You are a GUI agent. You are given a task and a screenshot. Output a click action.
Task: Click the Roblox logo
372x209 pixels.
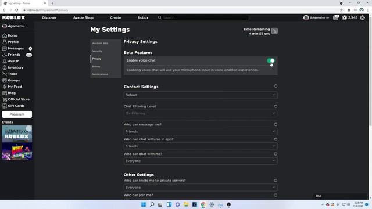pos(13,17)
